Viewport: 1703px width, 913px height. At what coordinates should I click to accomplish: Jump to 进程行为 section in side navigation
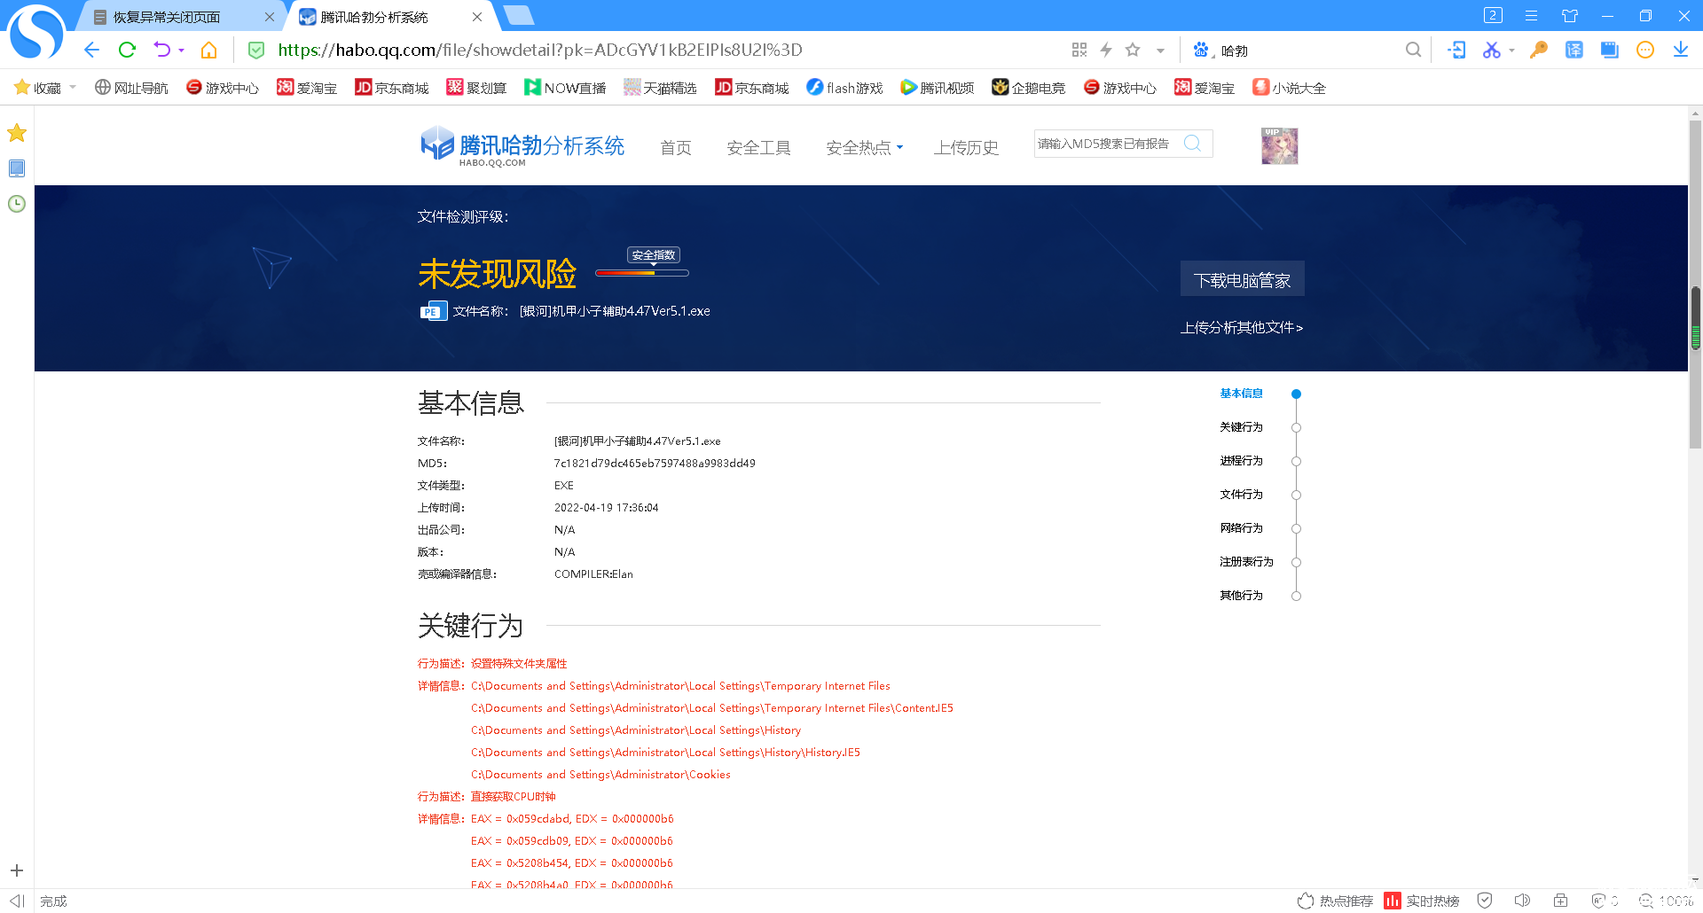click(x=1241, y=461)
